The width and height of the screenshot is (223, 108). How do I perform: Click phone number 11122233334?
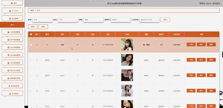pos(108,45)
